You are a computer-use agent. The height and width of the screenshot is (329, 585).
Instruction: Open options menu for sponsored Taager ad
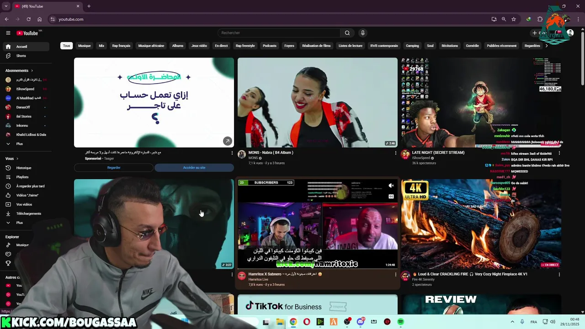tap(232, 153)
